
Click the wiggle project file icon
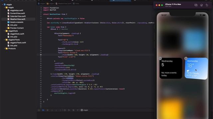tap(5, 5)
